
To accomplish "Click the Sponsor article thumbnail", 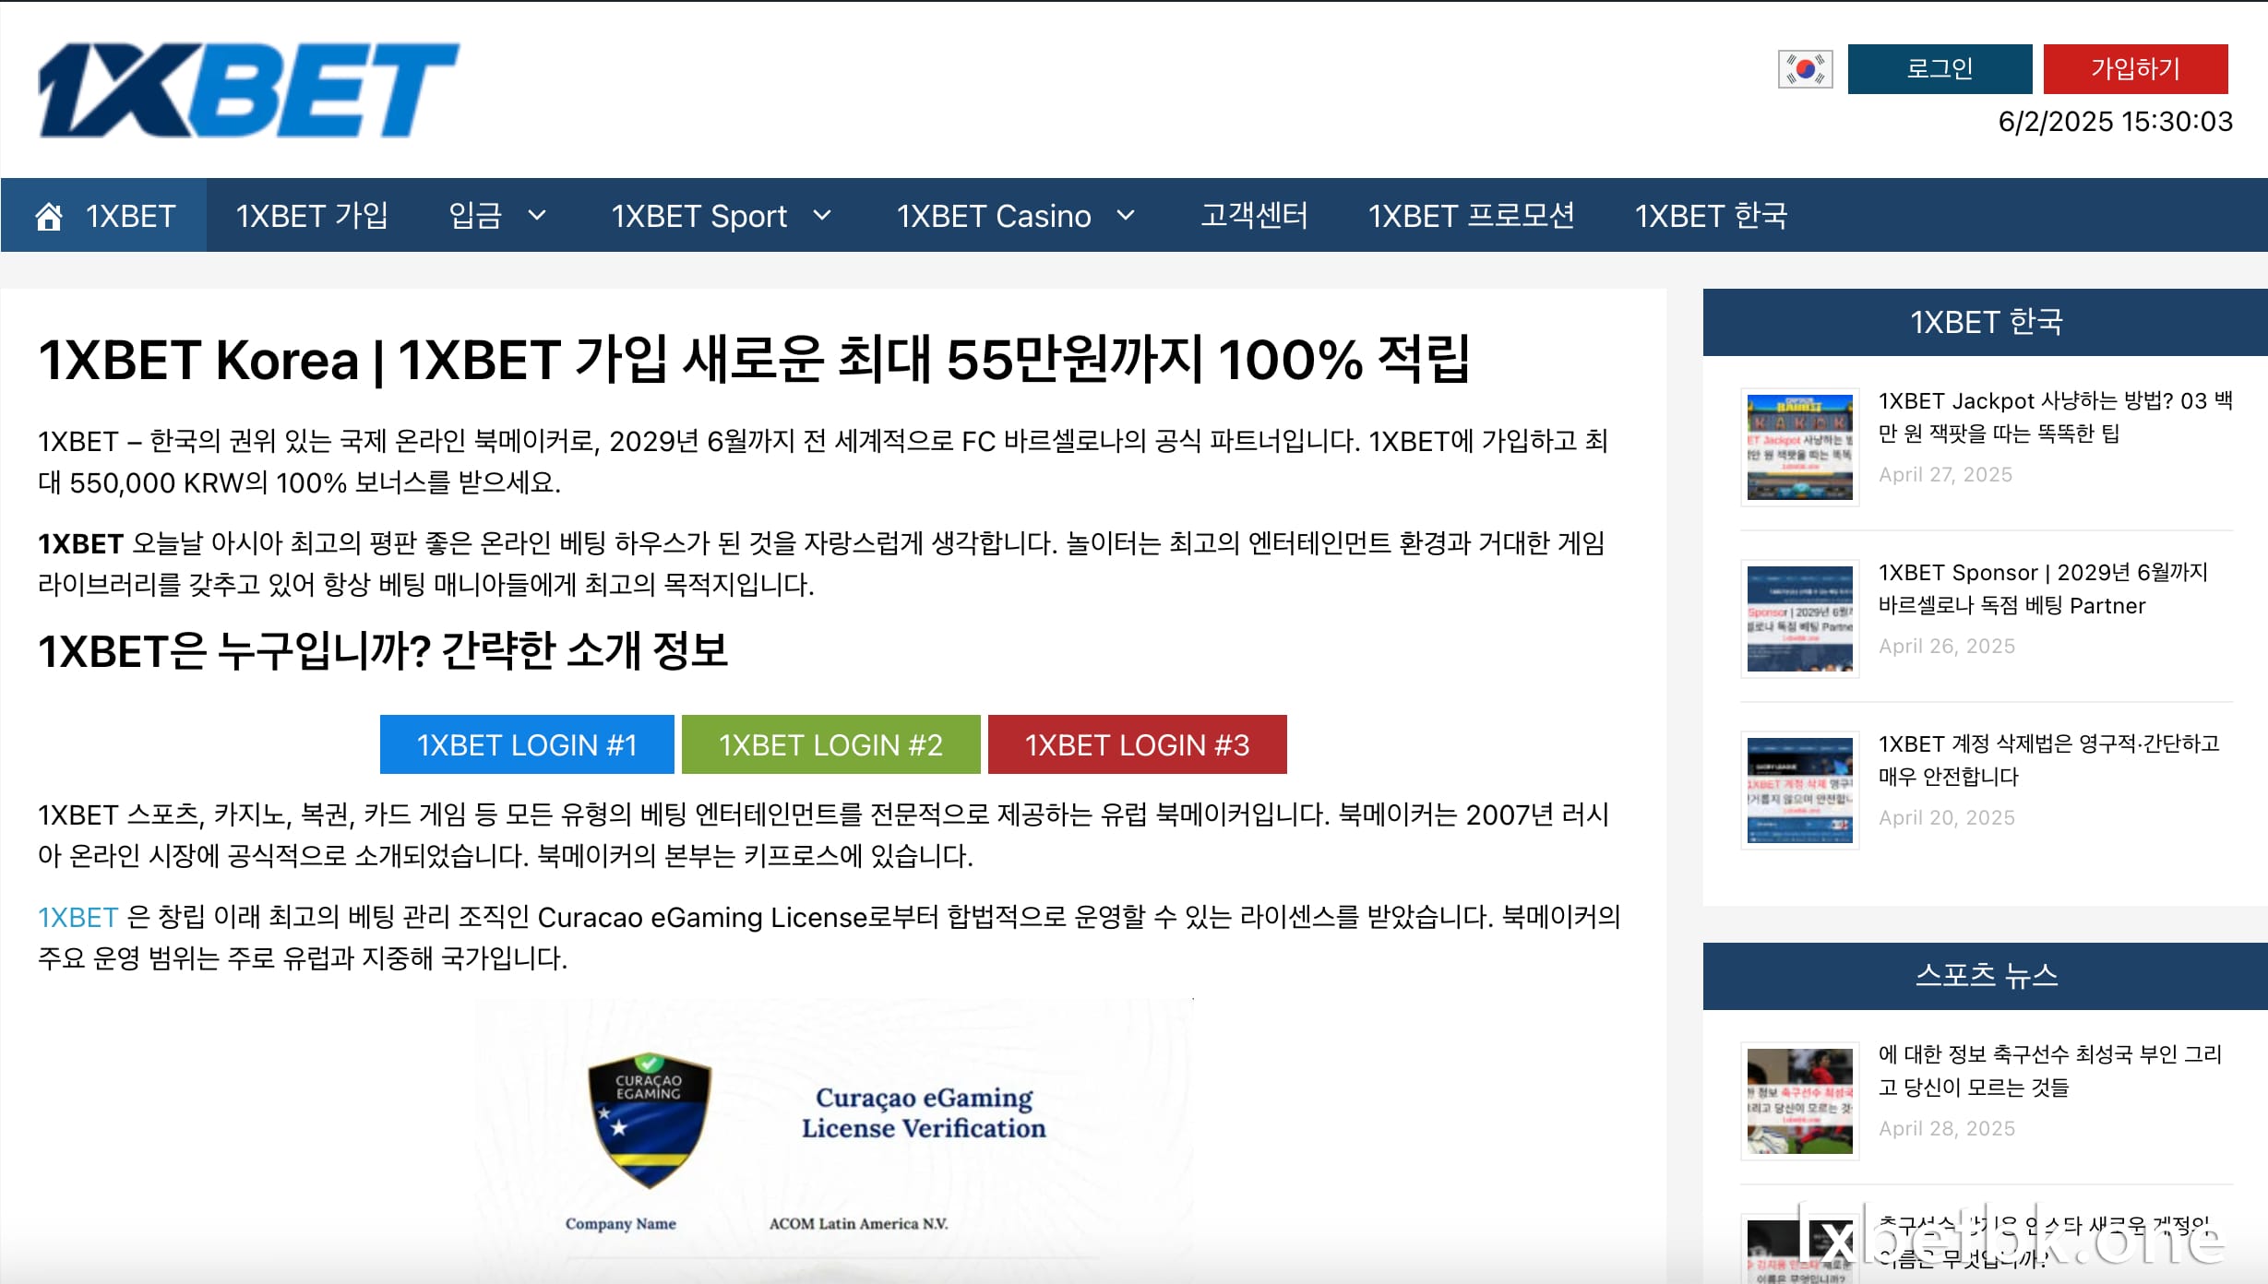I will click(x=1799, y=618).
